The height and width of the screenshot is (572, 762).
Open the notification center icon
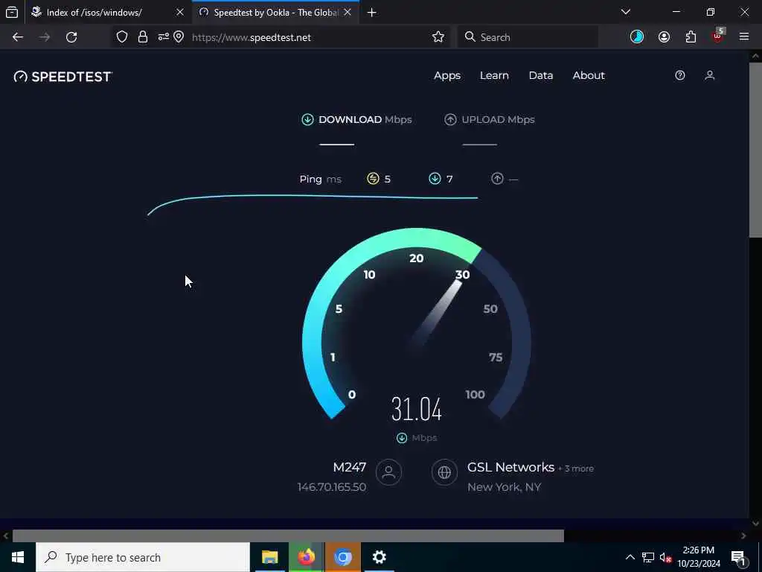[x=739, y=557]
